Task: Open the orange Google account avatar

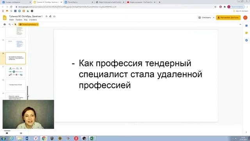Action: click(245, 18)
